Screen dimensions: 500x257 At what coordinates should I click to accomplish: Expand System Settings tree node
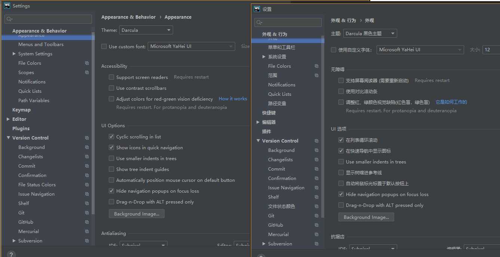coord(14,54)
